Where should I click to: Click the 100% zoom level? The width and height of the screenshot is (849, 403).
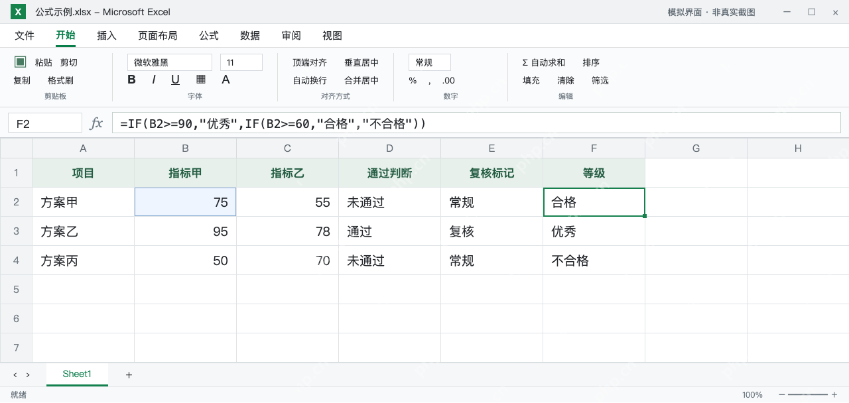(752, 395)
